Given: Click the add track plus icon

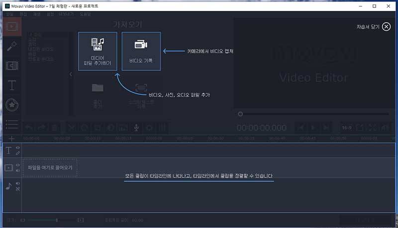Looking at the screenshot, I should tap(11, 138).
